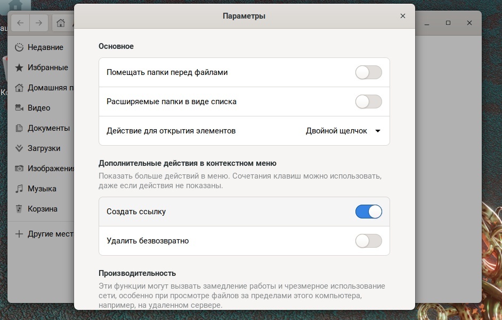Viewport: 502px width, 320px height.
Task: Click the home icon in the path bar
Action: [61, 23]
